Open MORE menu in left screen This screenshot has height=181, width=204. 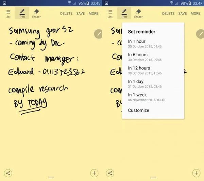[x=93, y=14]
